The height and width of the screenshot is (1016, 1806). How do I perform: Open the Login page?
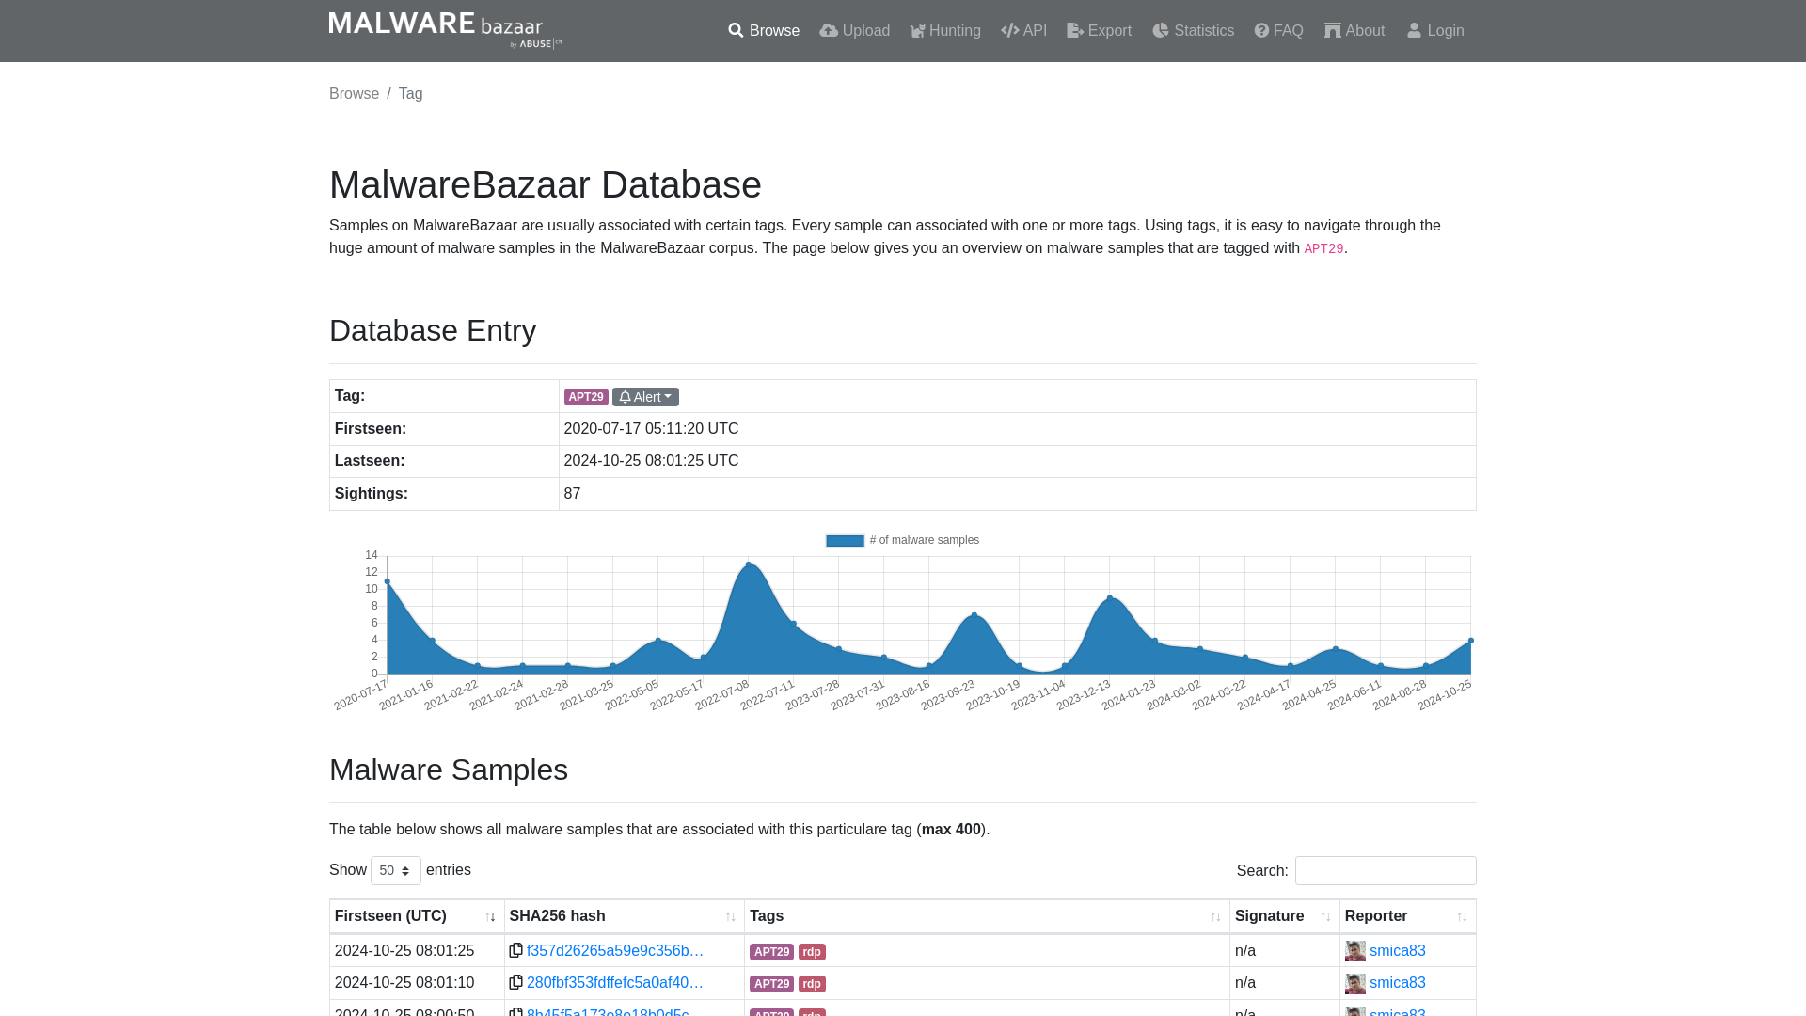(1435, 31)
